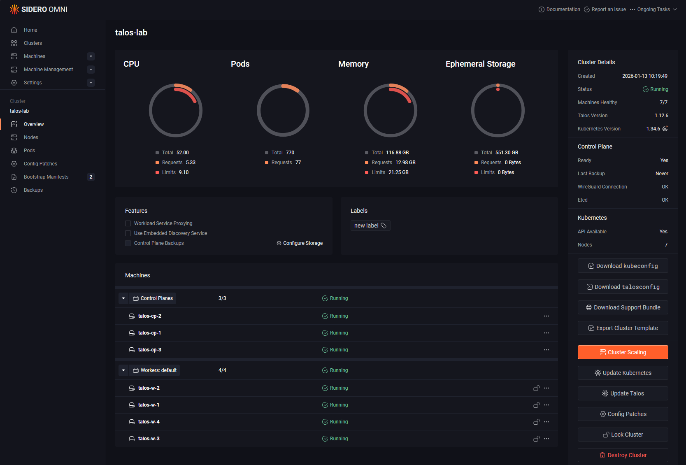The image size is (686, 465).
Task: Add a new label
Action: point(370,226)
